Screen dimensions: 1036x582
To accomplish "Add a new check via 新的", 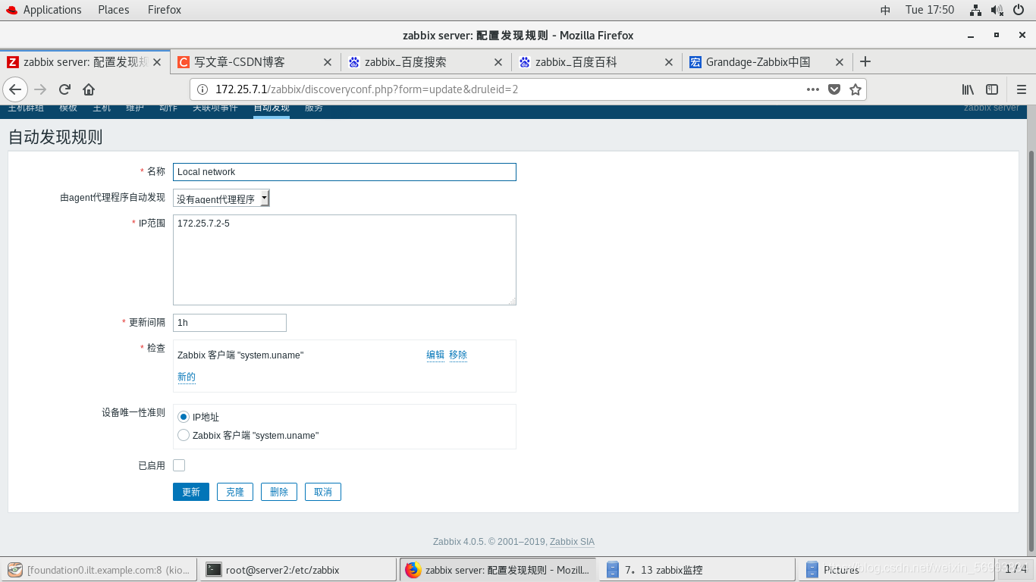I will [x=187, y=377].
